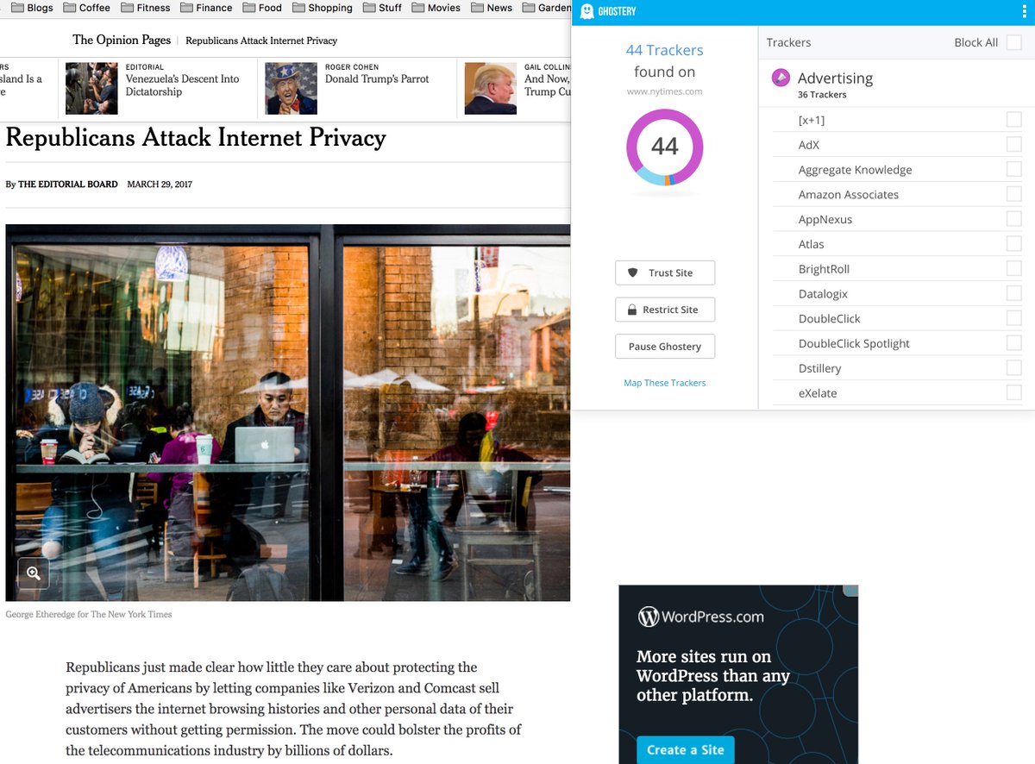
Task: Block the Amazon Associates tracker
Action: pos(1014,194)
